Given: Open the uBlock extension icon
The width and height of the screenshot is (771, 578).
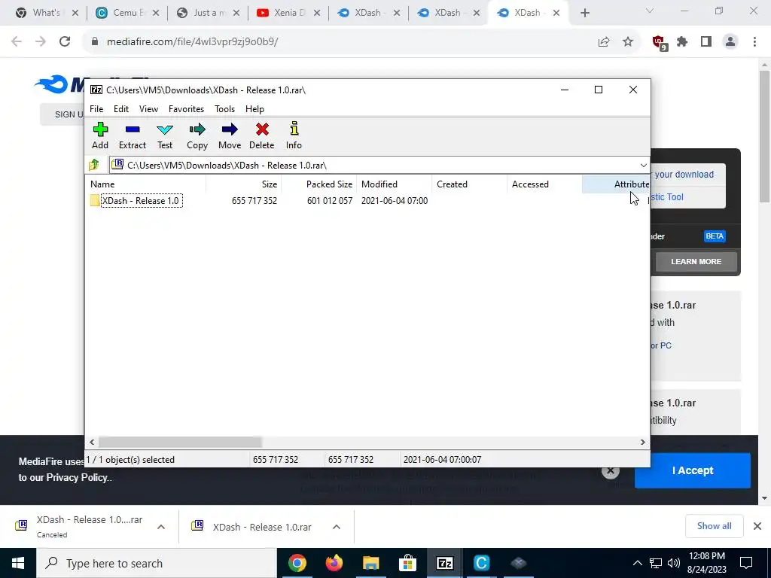Looking at the screenshot, I should pos(659,42).
